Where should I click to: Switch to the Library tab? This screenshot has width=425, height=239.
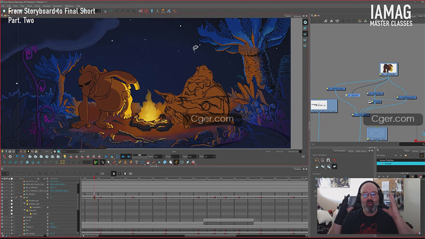pyautogui.click(x=415, y=151)
